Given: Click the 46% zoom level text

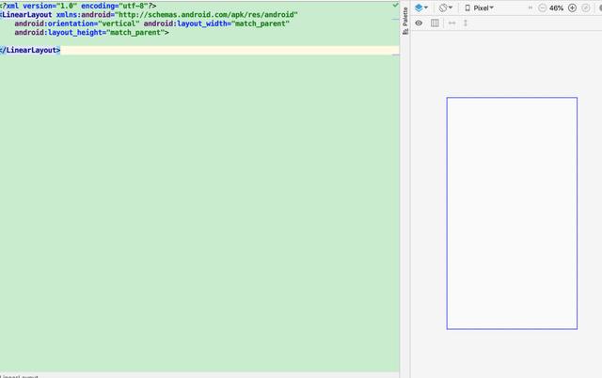Looking at the screenshot, I should (556, 8).
